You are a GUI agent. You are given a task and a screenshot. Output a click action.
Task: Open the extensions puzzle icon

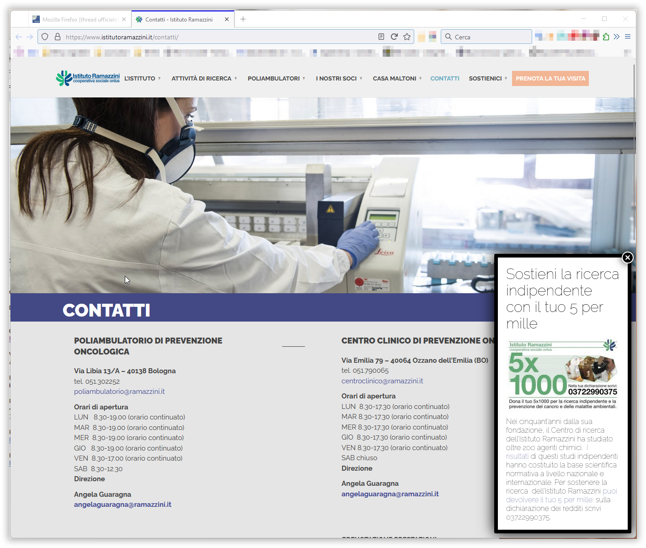tap(606, 37)
